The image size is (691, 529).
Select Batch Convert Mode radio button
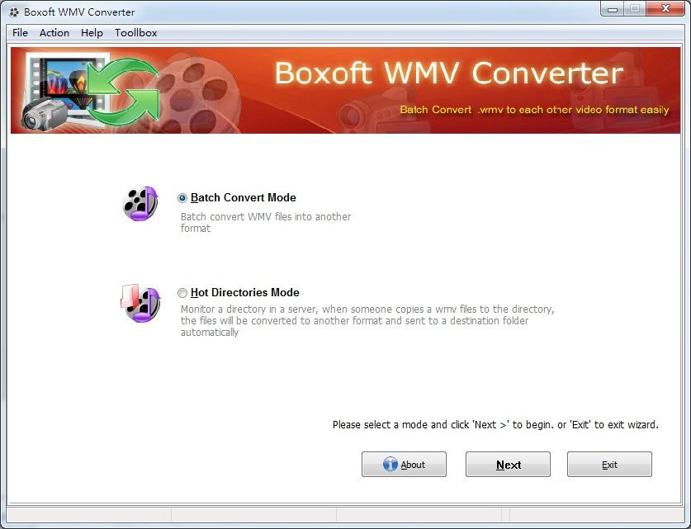[182, 198]
